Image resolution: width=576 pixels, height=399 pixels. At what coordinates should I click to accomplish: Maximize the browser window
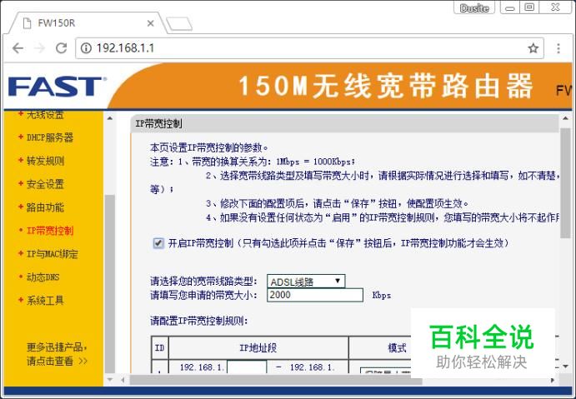[529, 7]
